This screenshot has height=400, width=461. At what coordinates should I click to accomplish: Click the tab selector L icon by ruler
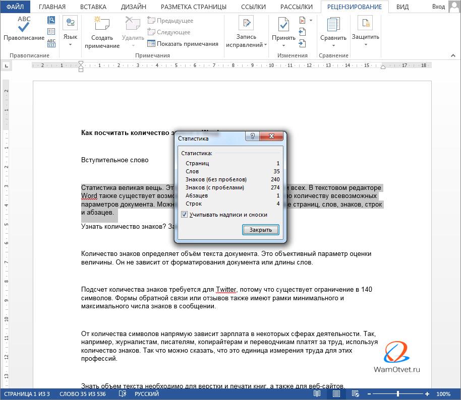coord(7,66)
